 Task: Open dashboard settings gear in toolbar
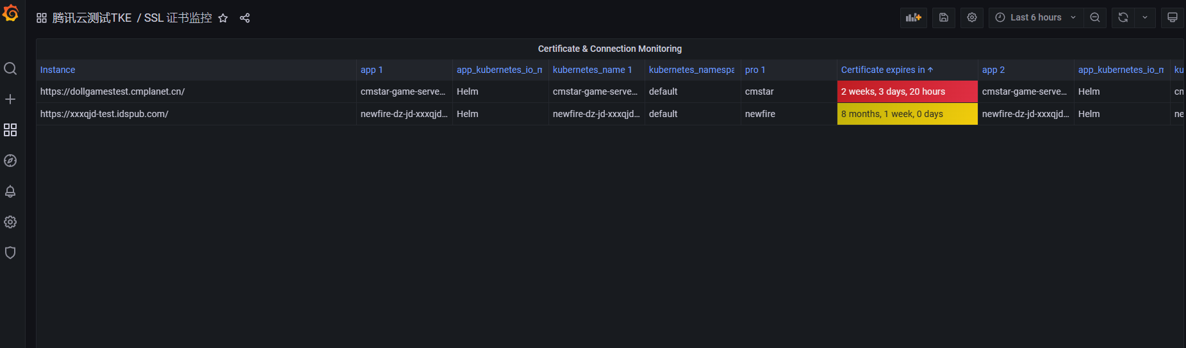click(x=972, y=18)
